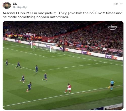Click the prime logo watermark in the image
Screen dimensions: 126x111
coord(112,27)
